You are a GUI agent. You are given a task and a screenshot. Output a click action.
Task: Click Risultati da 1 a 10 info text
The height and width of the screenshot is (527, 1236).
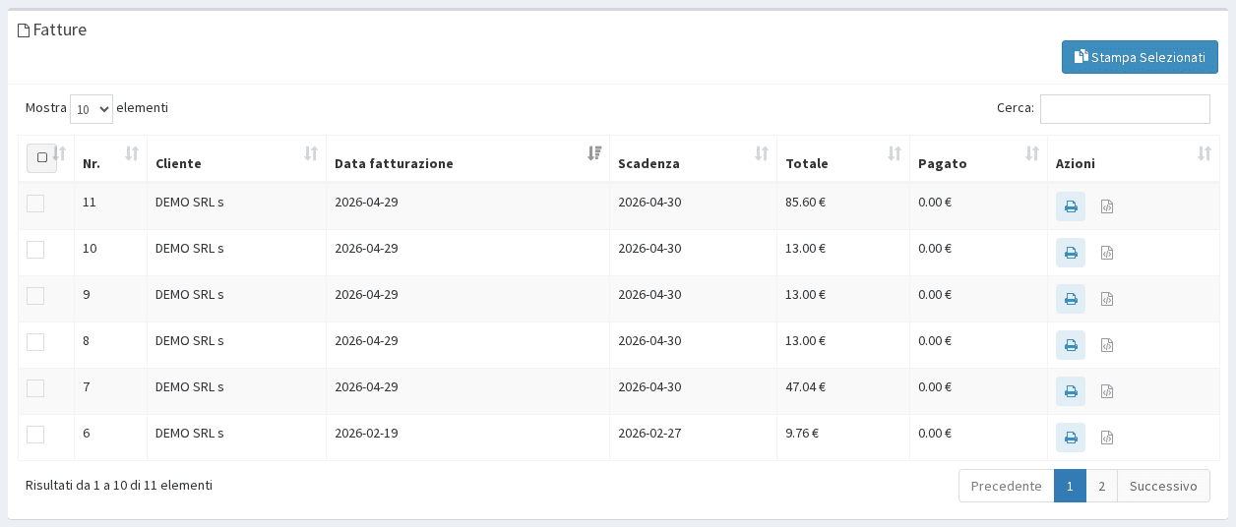pyautogui.click(x=119, y=486)
